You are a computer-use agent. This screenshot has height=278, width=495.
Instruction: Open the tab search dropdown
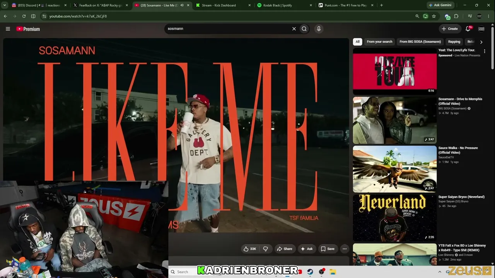5,5
